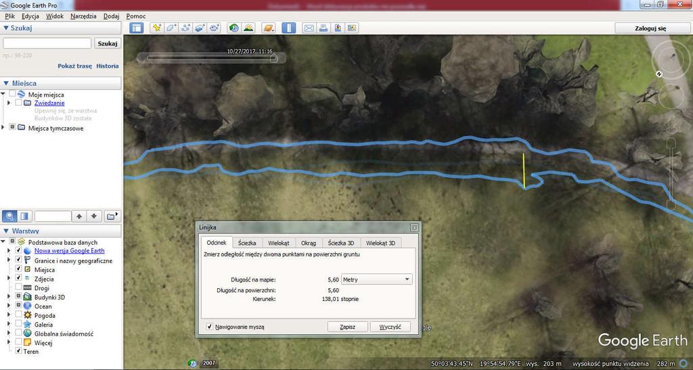Switch to the Ścieżka tab
Image resolution: width=693 pixels, height=370 pixels.
pos(246,243)
